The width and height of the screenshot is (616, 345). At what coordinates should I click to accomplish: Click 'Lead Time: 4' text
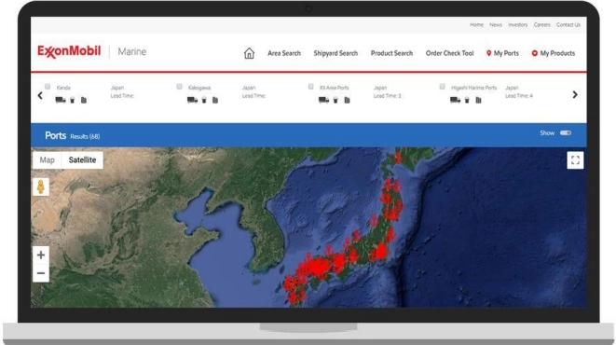[518, 96]
